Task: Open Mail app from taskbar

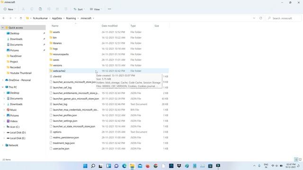Action: [140, 166]
